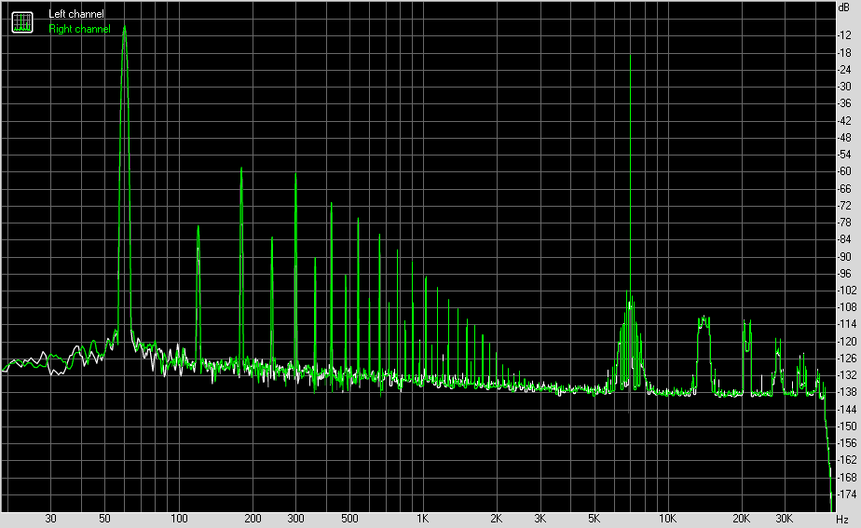Click the -156 dB level axis label
Screen dimensions: 861x528
(x=847, y=443)
